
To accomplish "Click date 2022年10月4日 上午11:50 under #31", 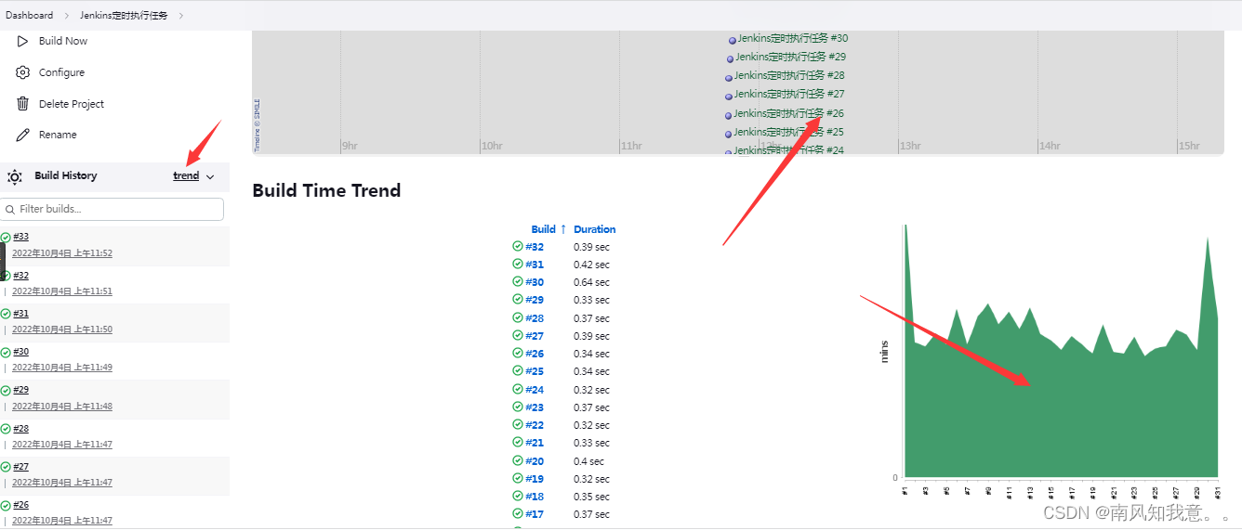I will coord(62,330).
